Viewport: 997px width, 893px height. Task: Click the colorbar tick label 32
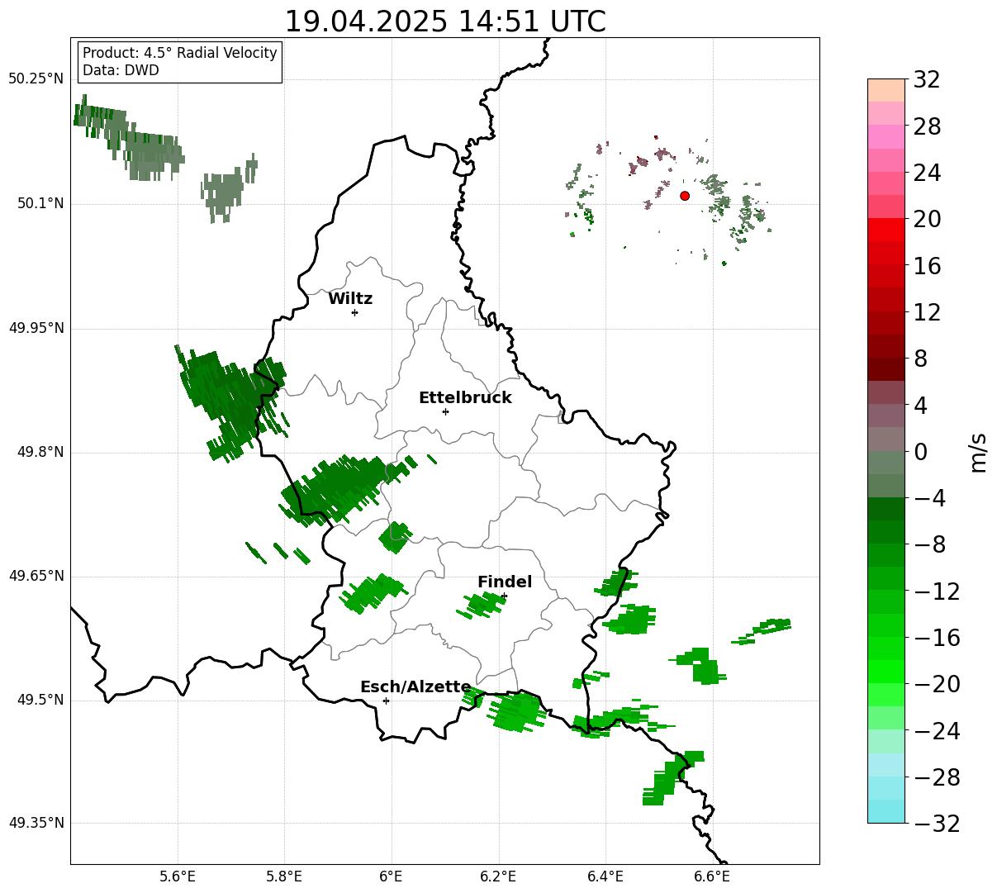(927, 80)
